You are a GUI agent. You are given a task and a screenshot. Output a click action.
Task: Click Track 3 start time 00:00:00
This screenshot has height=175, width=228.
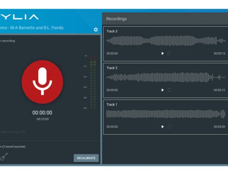point(112,53)
